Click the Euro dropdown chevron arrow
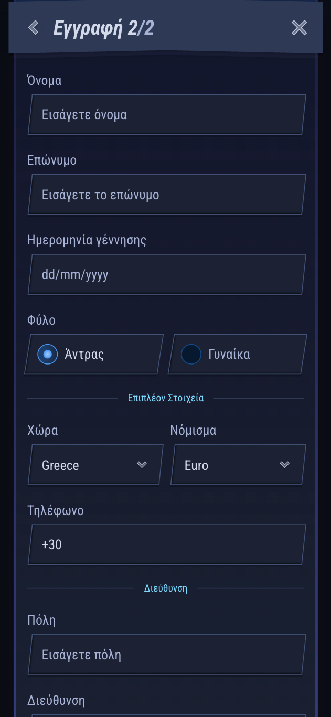Viewport: 331px width, 717px height. pyautogui.click(x=285, y=465)
